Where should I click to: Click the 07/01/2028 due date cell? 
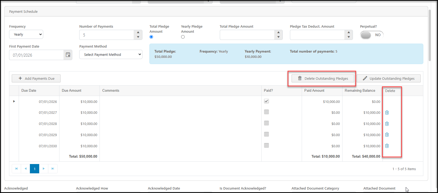click(39, 124)
